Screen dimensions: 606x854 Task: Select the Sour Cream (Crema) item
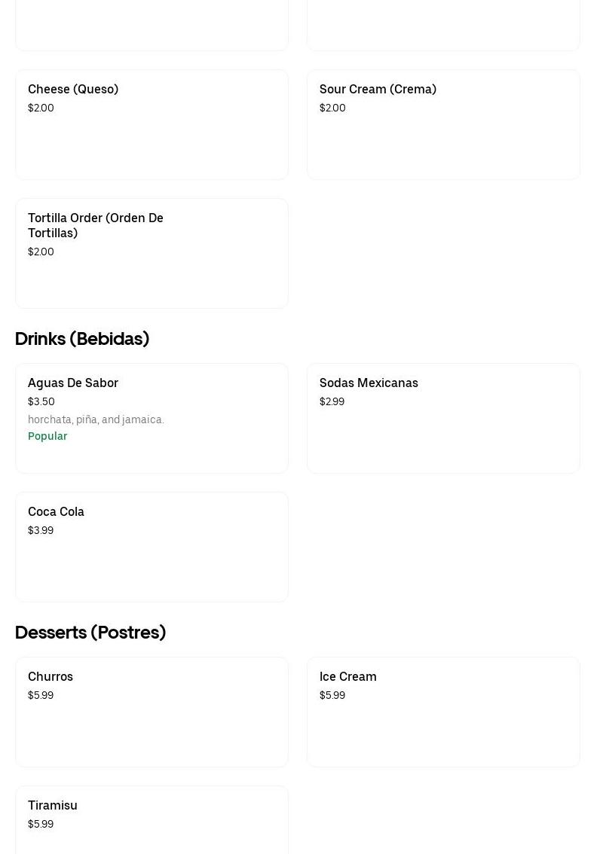(443, 125)
